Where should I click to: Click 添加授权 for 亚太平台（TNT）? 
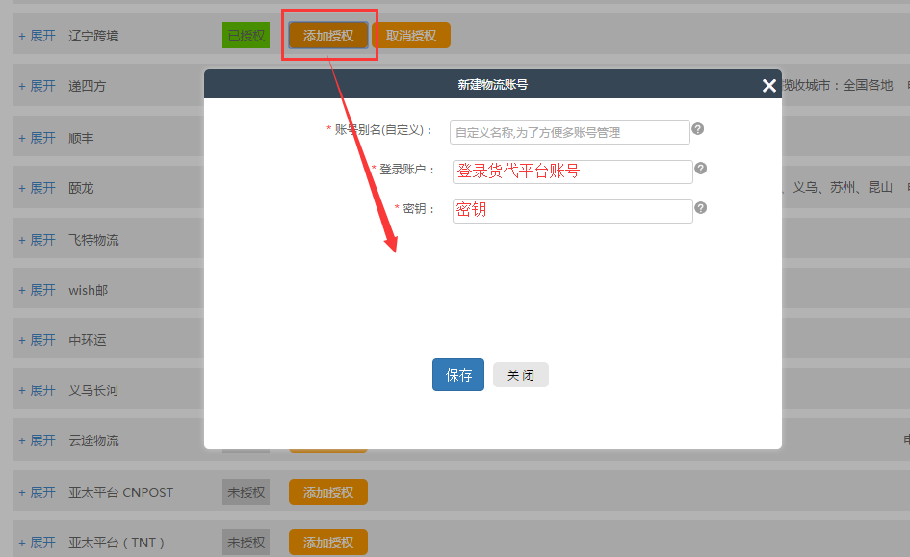coord(328,543)
